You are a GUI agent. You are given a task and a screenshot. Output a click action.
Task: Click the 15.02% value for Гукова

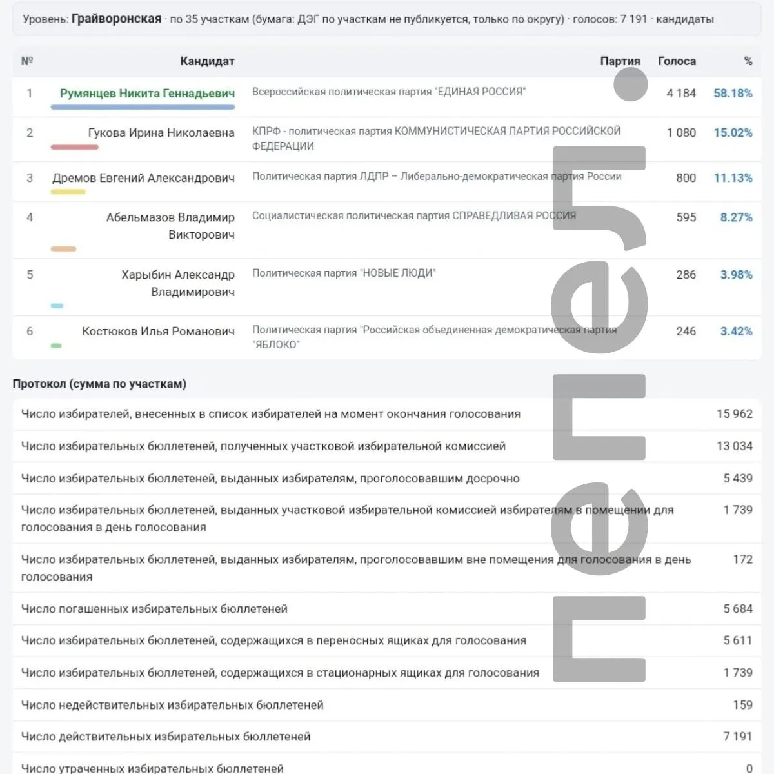click(x=733, y=133)
